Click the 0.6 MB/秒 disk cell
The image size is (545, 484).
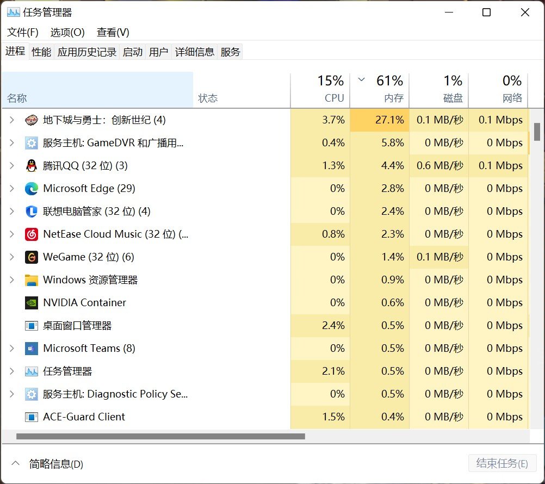pyautogui.click(x=439, y=166)
